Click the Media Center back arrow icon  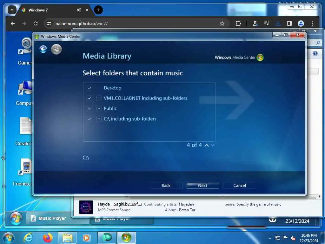point(43,49)
